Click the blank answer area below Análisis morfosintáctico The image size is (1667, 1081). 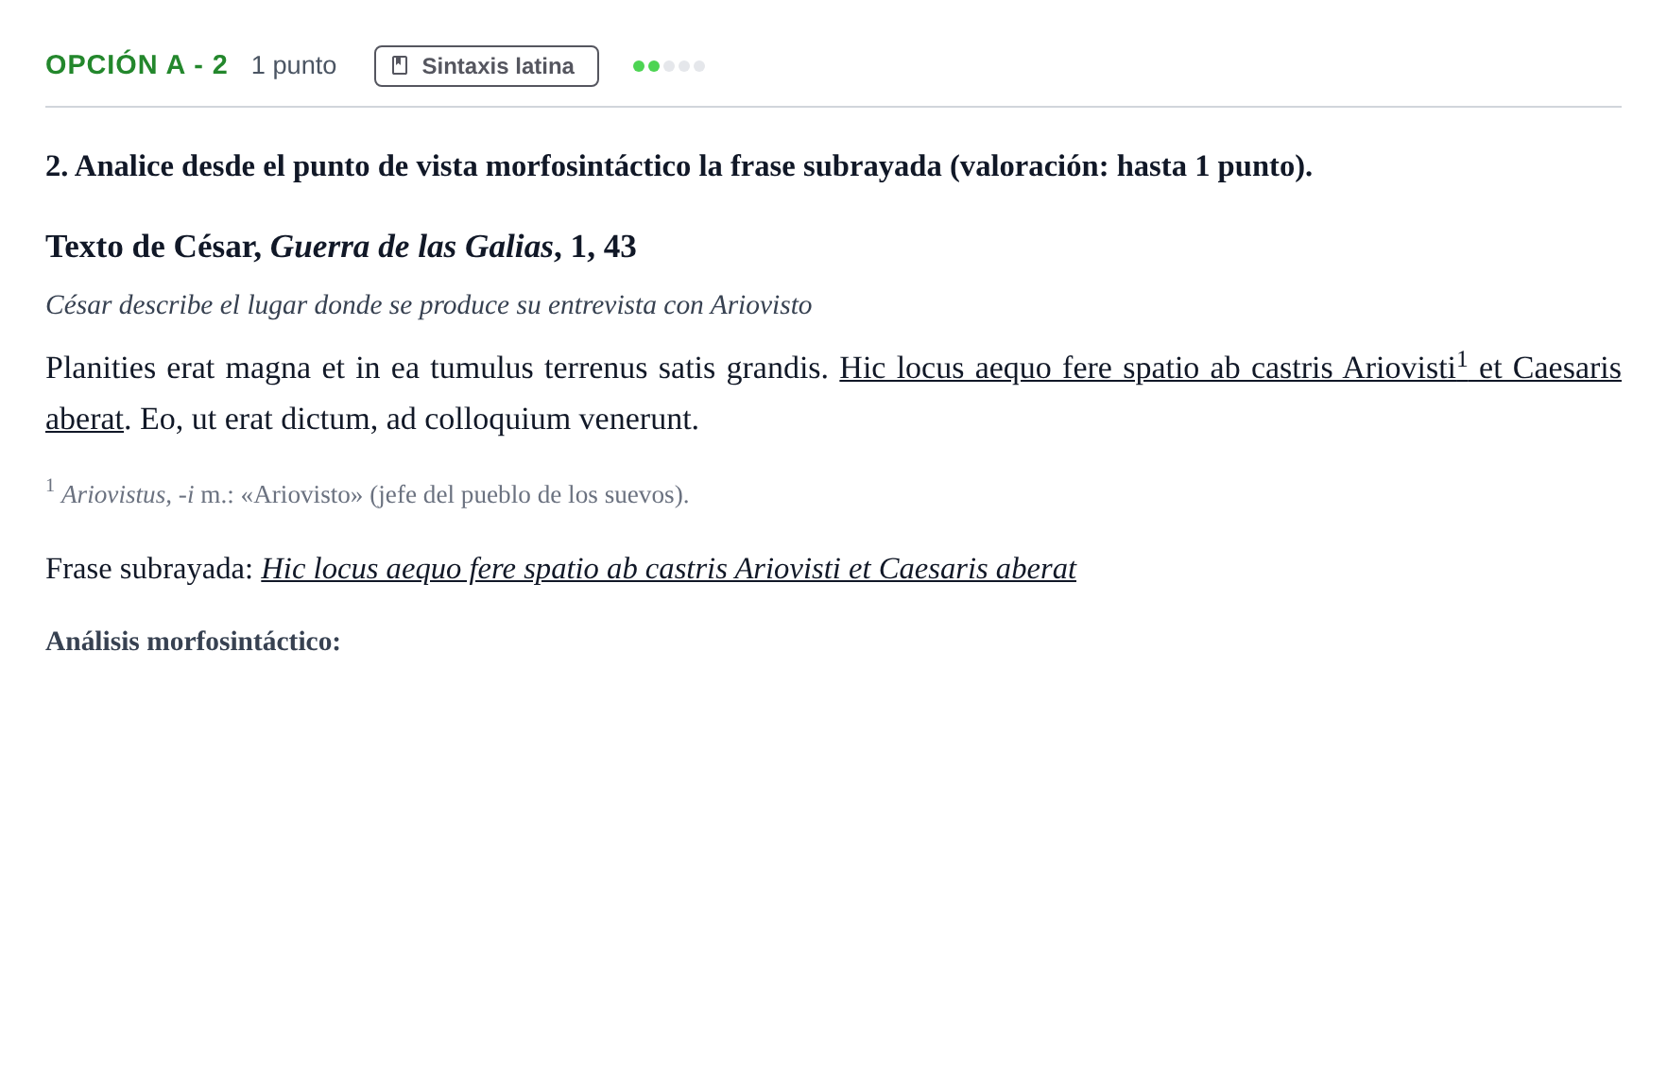pos(833,850)
